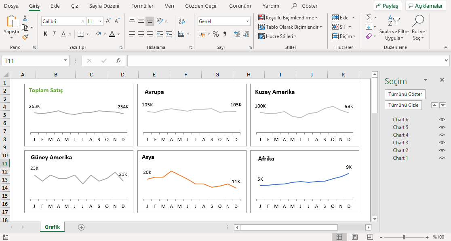Switch to the Veri tab
451x241 pixels.
[169, 6]
